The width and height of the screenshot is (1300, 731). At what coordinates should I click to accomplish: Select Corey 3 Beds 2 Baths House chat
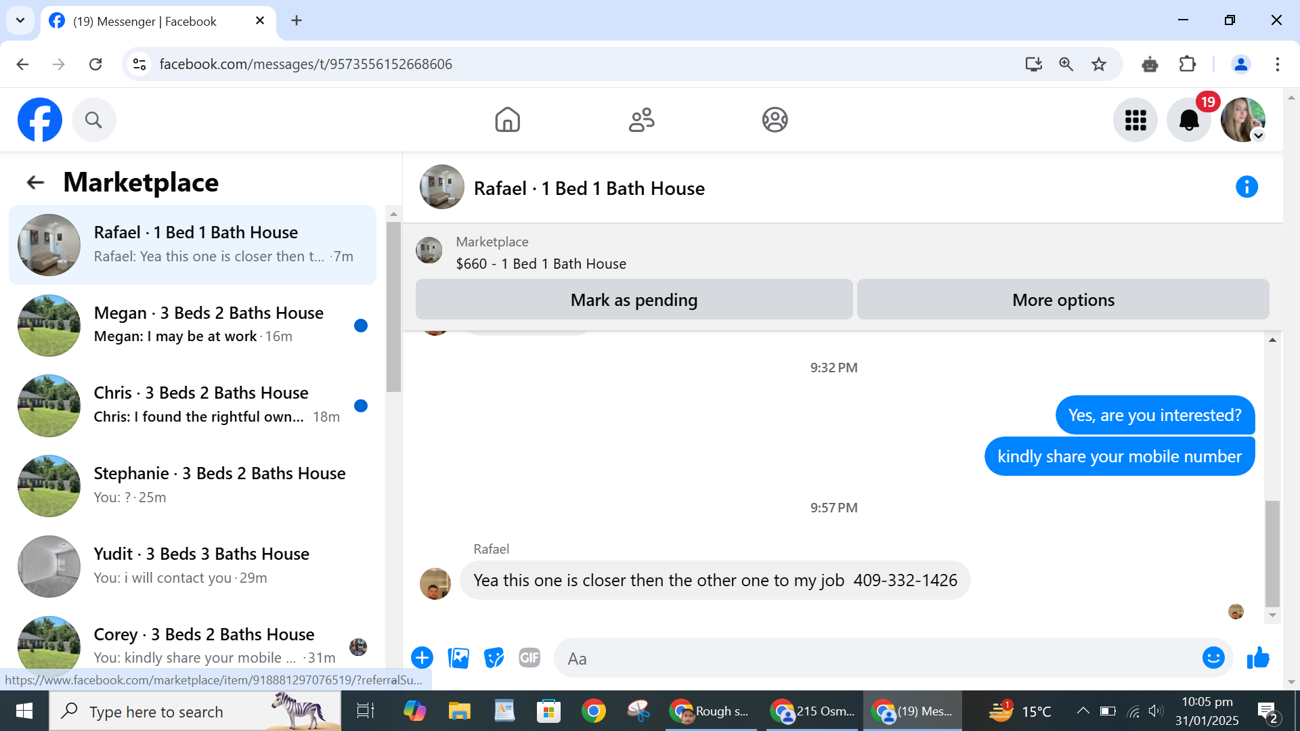click(x=193, y=646)
